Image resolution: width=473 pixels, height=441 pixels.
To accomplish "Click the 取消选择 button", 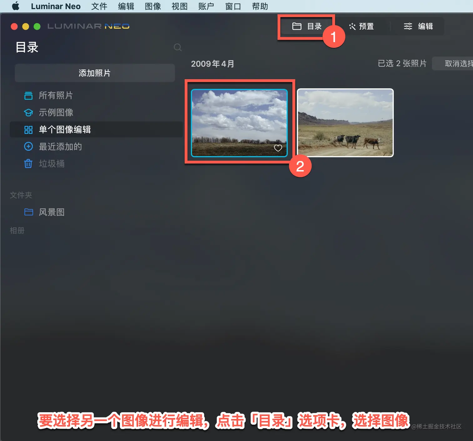I will coord(453,63).
